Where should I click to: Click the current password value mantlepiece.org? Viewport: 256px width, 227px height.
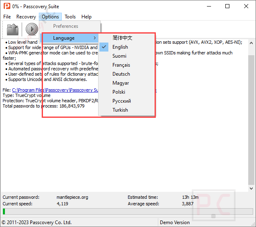point(72,197)
